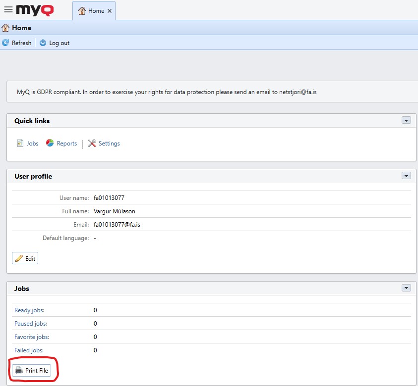Open the hamburger main menu

[x=8, y=10]
